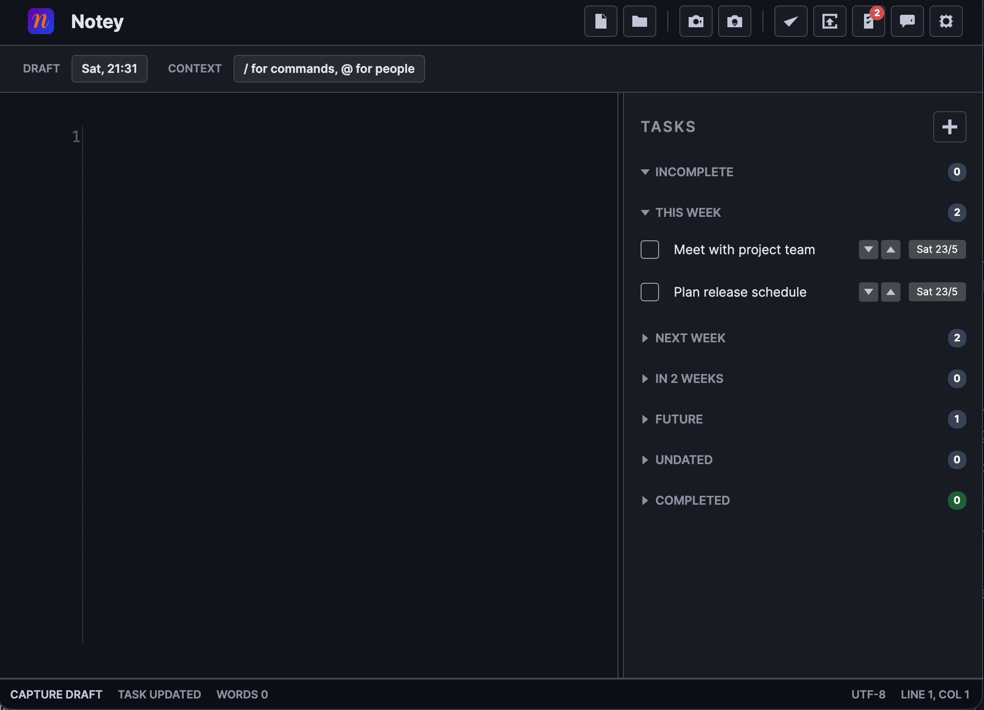This screenshot has width=984, height=710.
Task: Check off Plan release schedule
Action: (649, 292)
